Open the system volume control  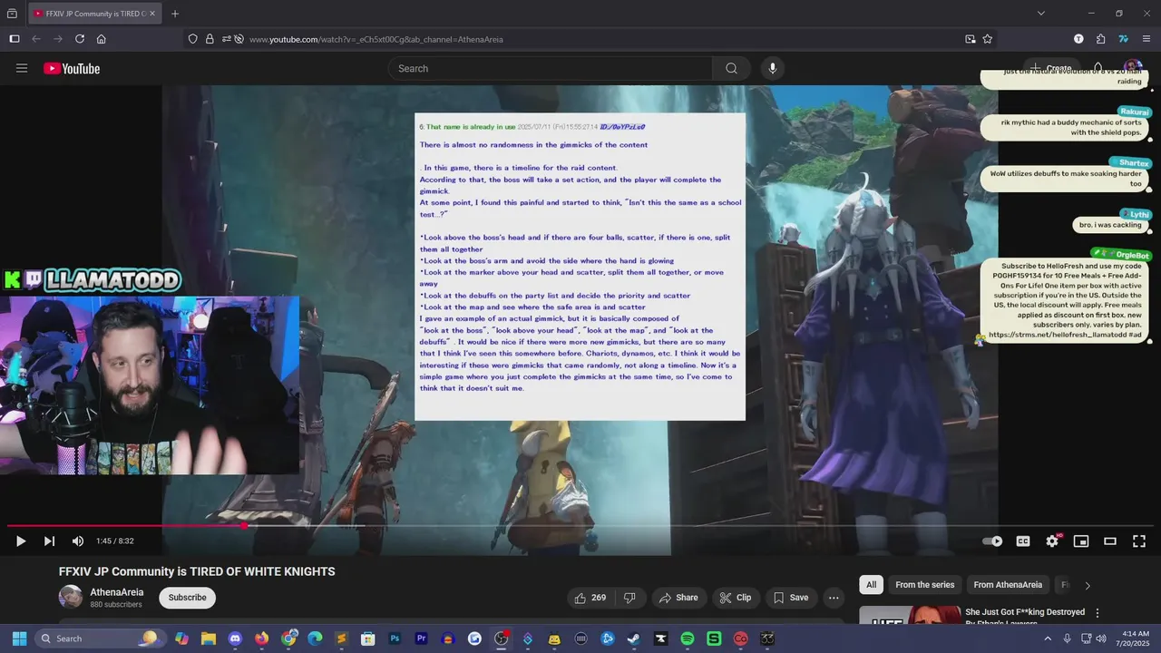[1101, 638]
